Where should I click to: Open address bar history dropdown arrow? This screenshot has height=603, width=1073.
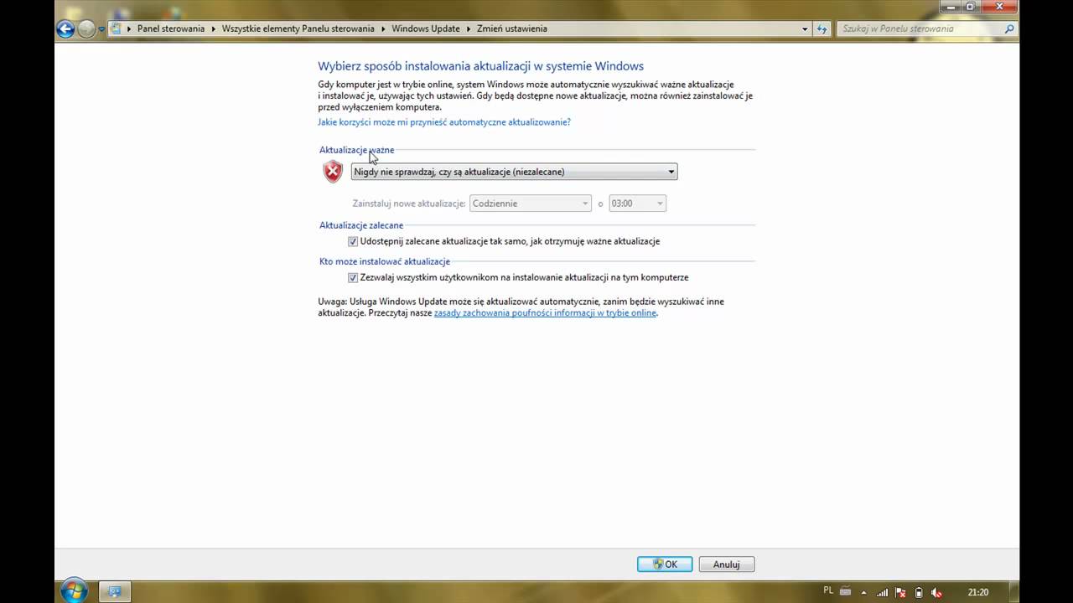(x=805, y=28)
